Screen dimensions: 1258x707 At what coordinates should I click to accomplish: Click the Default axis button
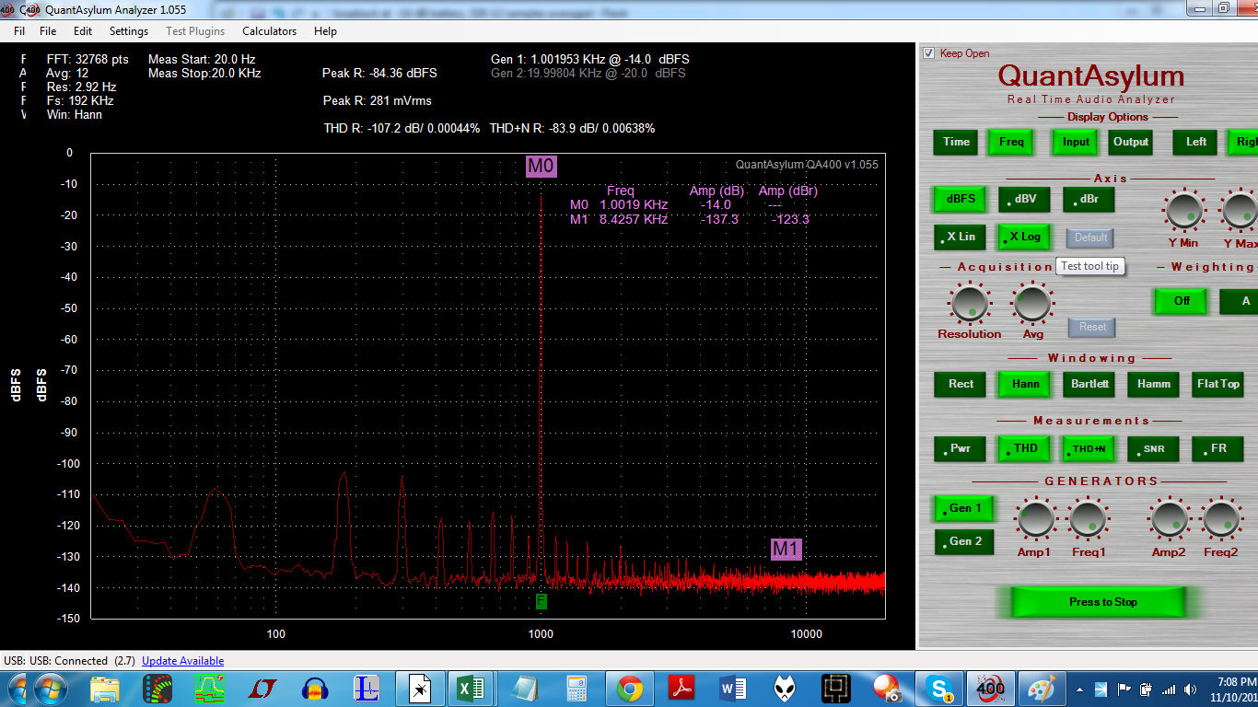(x=1090, y=238)
